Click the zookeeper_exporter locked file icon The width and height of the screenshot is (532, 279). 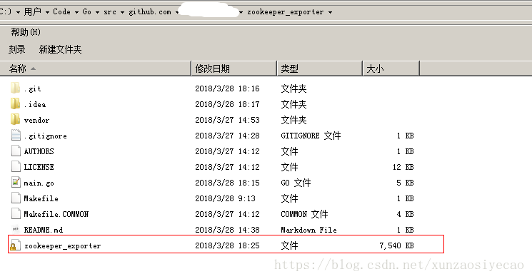(x=15, y=245)
